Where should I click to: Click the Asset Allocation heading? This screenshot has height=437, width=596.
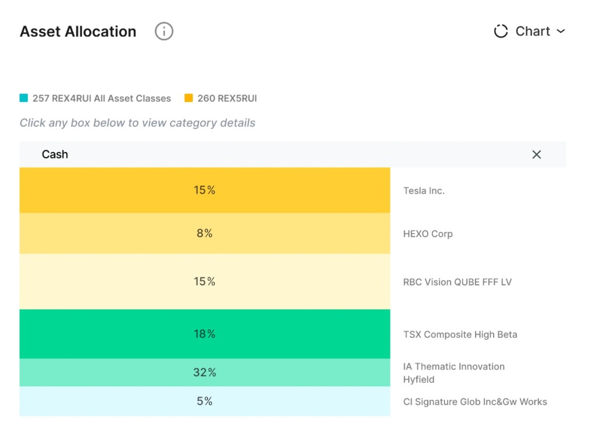point(78,31)
